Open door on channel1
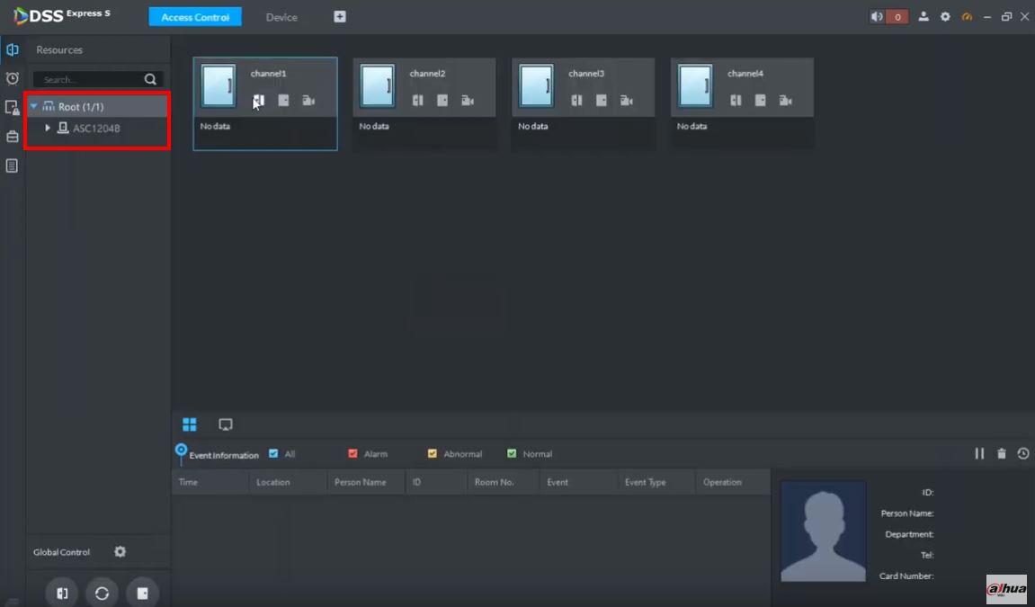Screen dimensions: 1035x607 258,101
